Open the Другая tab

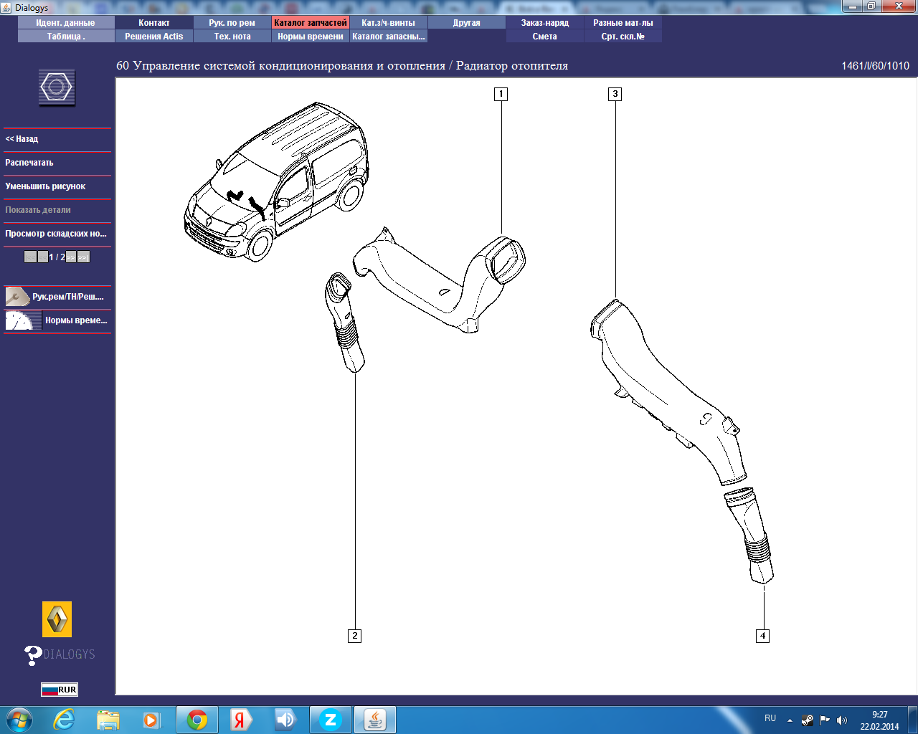[x=467, y=23]
